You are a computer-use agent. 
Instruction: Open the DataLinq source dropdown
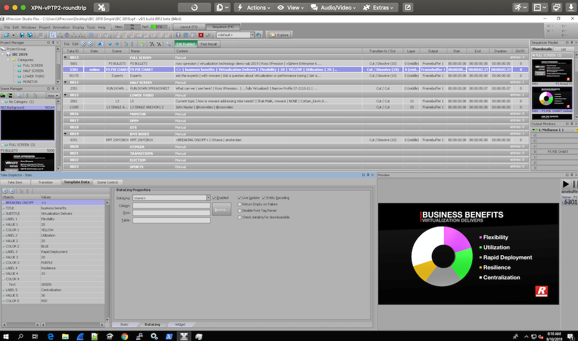[x=208, y=198]
